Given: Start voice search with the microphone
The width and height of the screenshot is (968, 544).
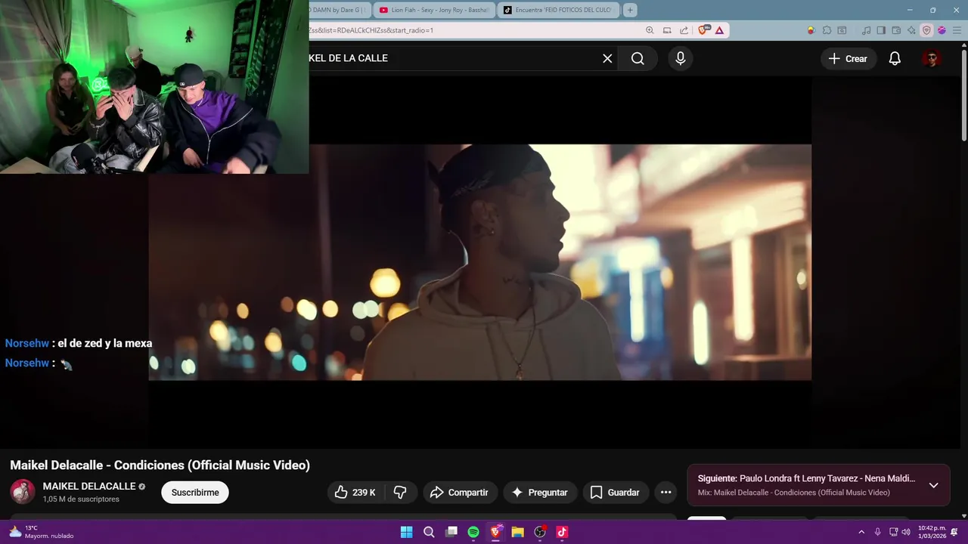Looking at the screenshot, I should (681, 58).
